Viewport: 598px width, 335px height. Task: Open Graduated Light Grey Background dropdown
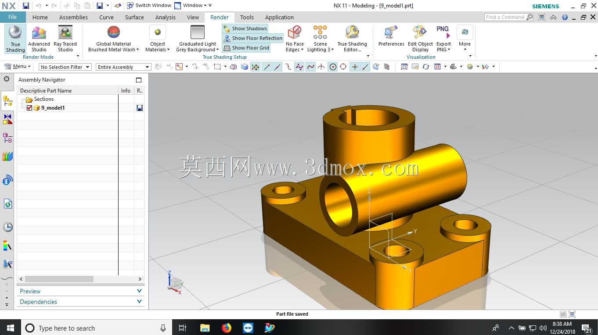198,39
